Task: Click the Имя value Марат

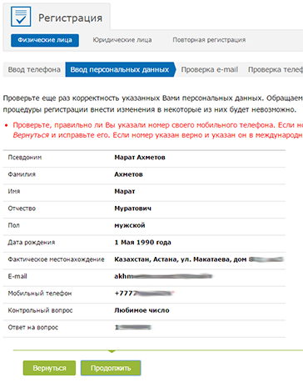Action: coord(125,191)
